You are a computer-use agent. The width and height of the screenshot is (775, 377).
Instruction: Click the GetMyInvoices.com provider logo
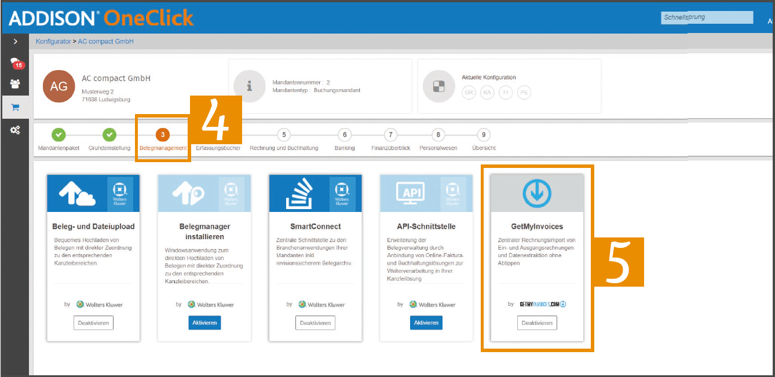[x=542, y=304]
